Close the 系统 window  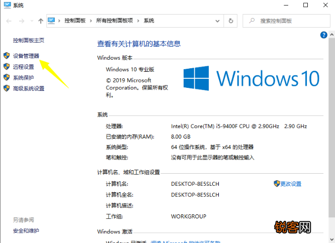click(x=325, y=5)
